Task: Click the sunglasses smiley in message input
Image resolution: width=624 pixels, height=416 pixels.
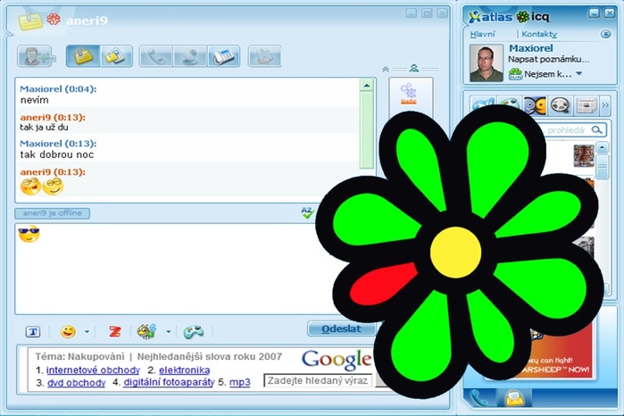Action: (x=29, y=234)
